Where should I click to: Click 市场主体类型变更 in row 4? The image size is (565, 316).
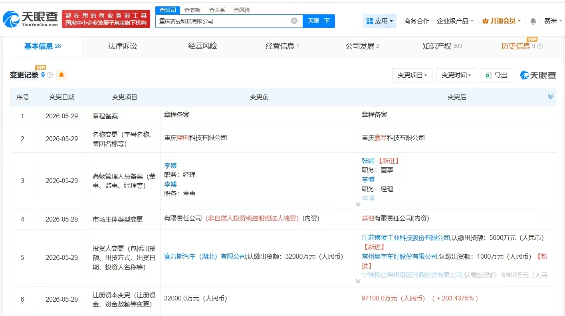(x=118, y=219)
